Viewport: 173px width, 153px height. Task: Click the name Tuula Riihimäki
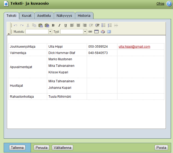pyautogui.click(x=60, y=96)
